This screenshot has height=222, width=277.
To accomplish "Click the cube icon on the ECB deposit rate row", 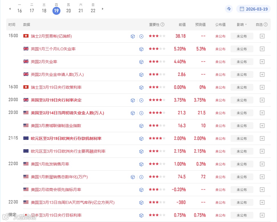I will tap(141, 138).
